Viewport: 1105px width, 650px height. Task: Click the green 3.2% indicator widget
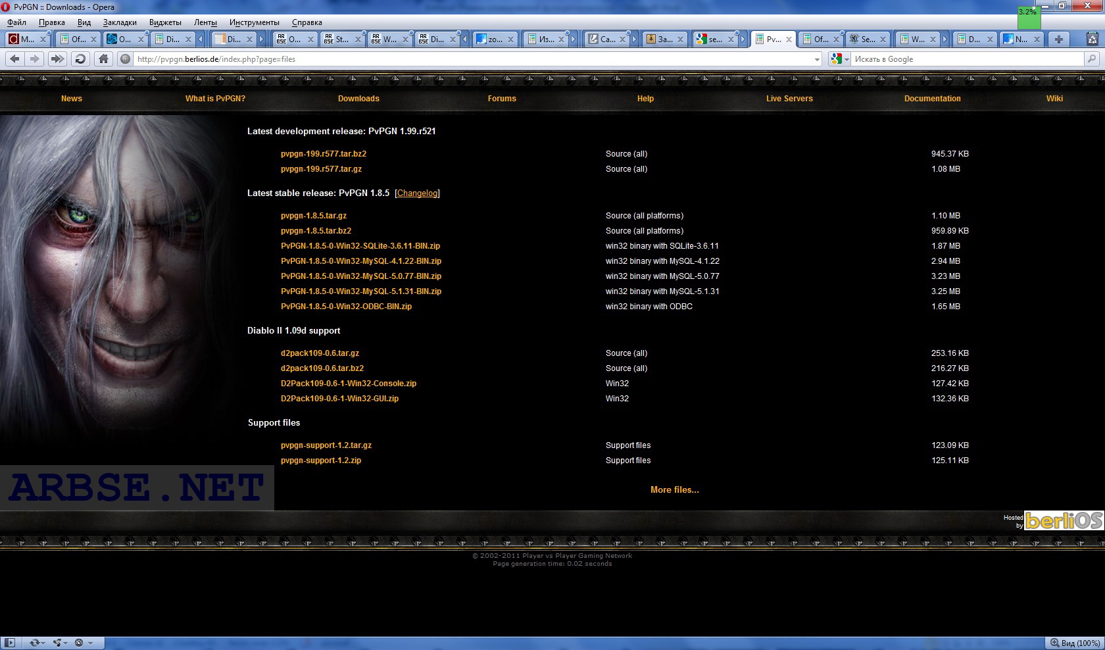[1029, 17]
